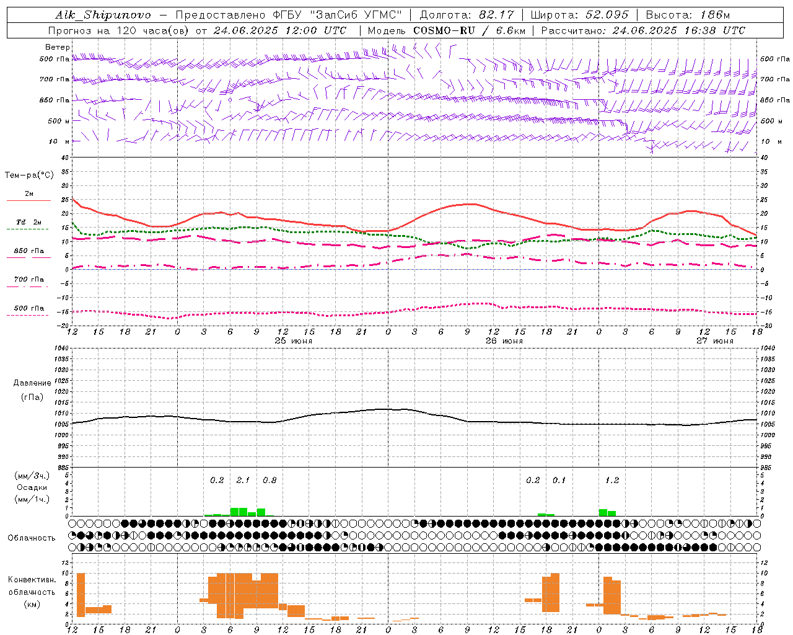
Task: Click the 'Высота: 186м' header field
Action: coord(688,15)
